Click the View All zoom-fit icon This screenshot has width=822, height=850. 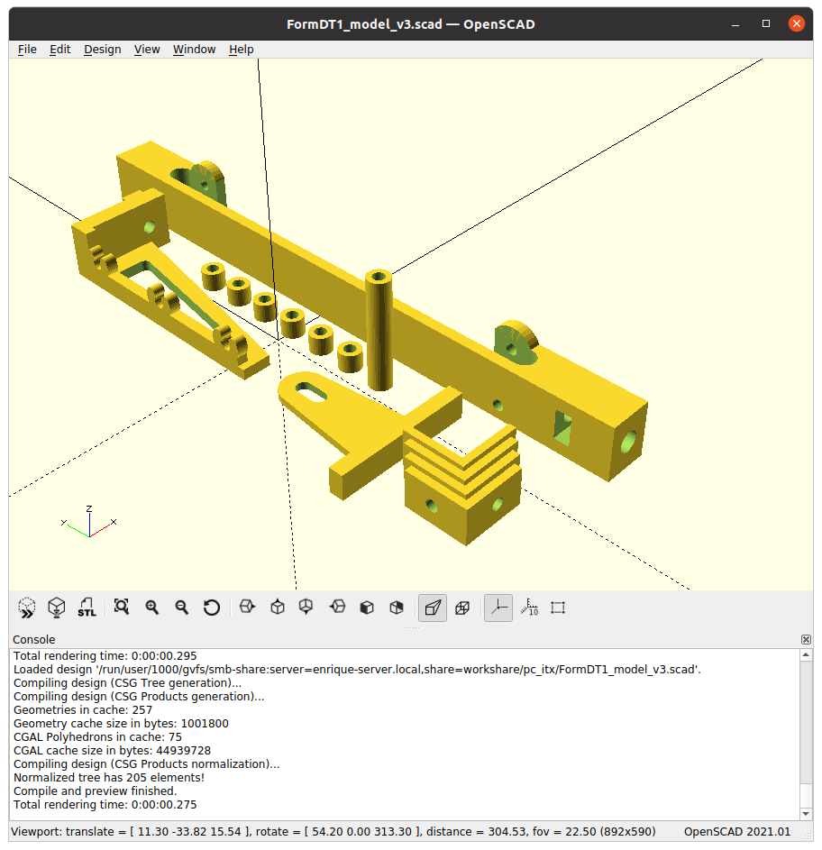click(122, 608)
